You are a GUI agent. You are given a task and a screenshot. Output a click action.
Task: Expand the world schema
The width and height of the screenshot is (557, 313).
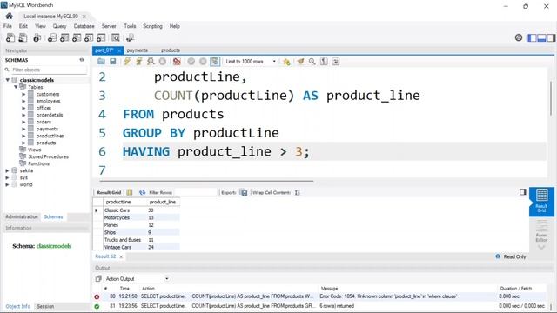[x=7, y=184]
